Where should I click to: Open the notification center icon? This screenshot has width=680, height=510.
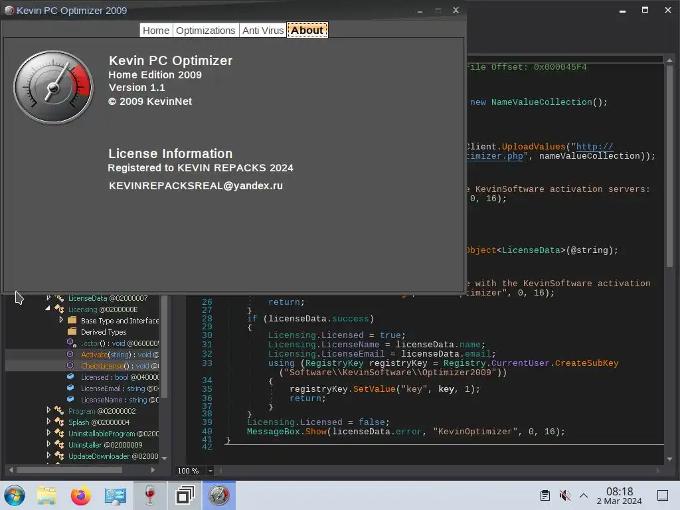(663, 495)
